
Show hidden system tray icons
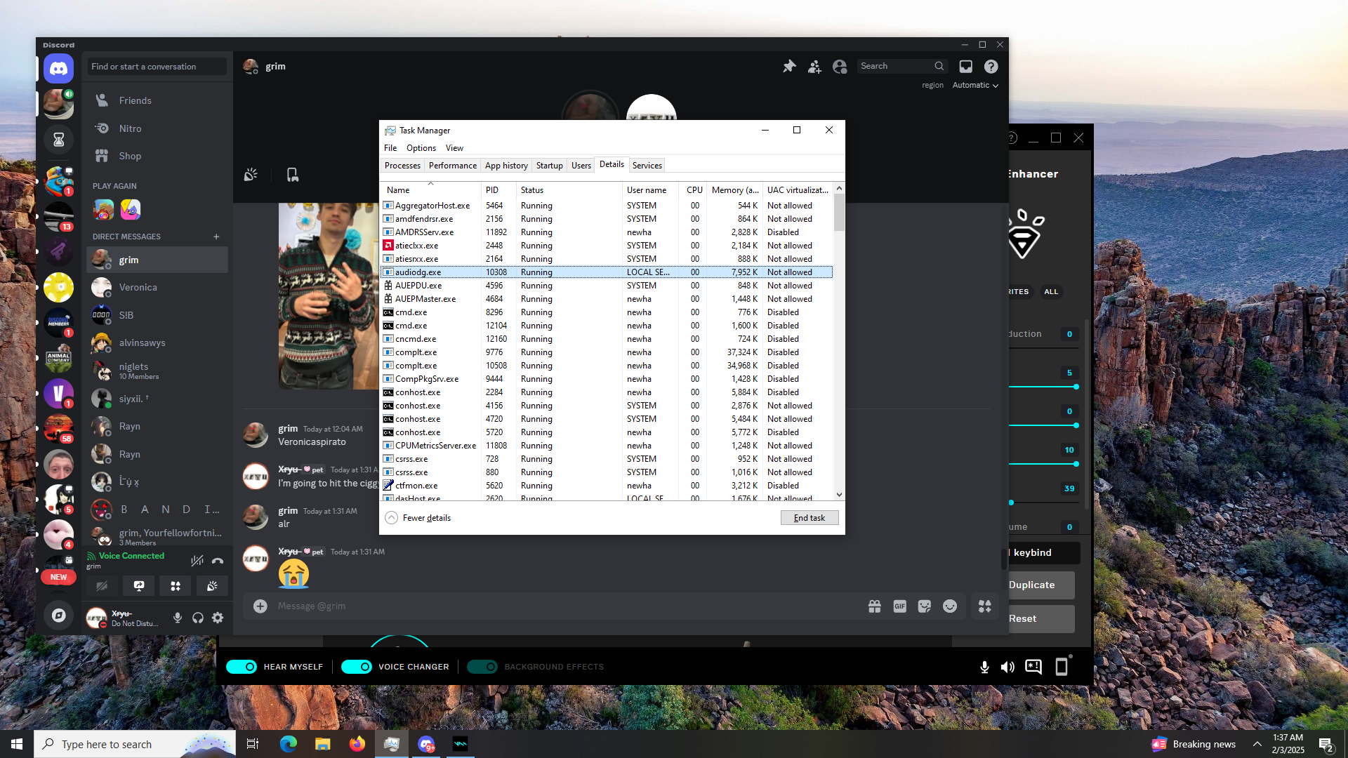[1257, 744]
